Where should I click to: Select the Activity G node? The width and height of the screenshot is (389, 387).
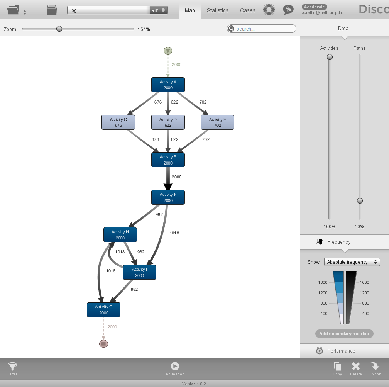[x=103, y=309]
